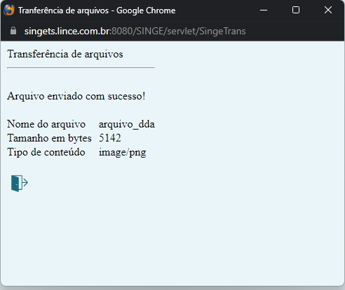Close the Tranferência de arquivos window
Viewport: 345px width, 290px height.
pos(328,10)
